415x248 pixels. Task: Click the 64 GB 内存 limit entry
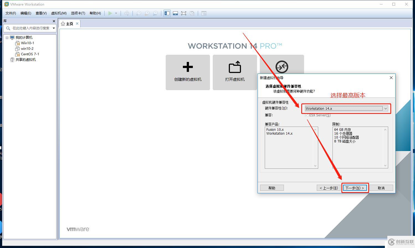point(343,130)
